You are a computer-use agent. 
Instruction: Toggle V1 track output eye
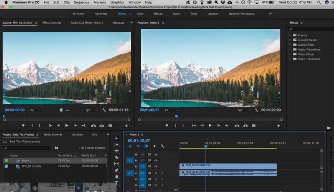click(x=156, y=167)
